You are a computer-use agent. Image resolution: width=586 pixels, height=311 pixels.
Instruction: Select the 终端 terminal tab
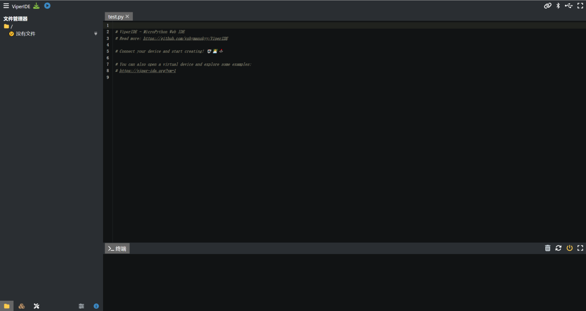(x=117, y=249)
